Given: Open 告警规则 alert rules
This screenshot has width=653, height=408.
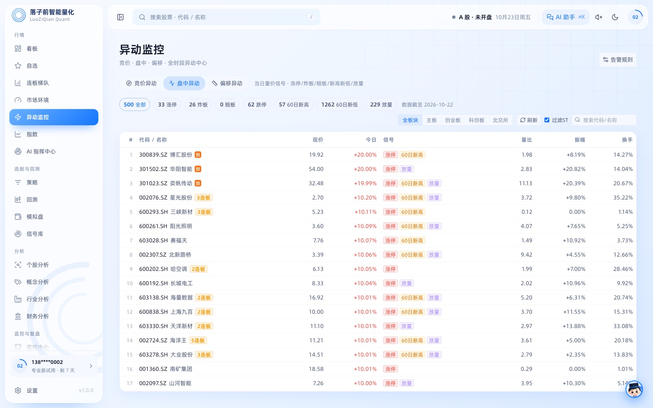Looking at the screenshot, I should [x=617, y=60].
